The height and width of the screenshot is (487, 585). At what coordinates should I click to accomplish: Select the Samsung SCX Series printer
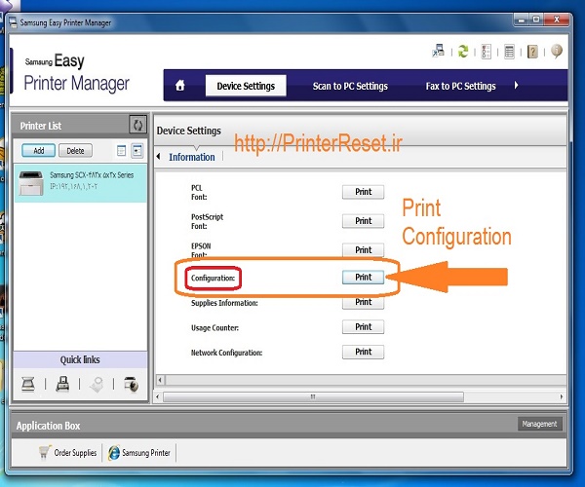click(81, 184)
